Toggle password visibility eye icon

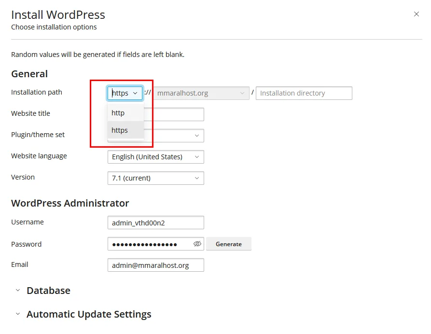click(197, 244)
